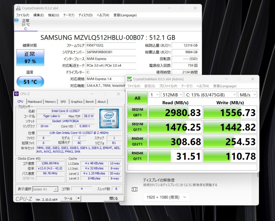
Task: Click the 正常 97% health status button
Action: tap(30, 58)
